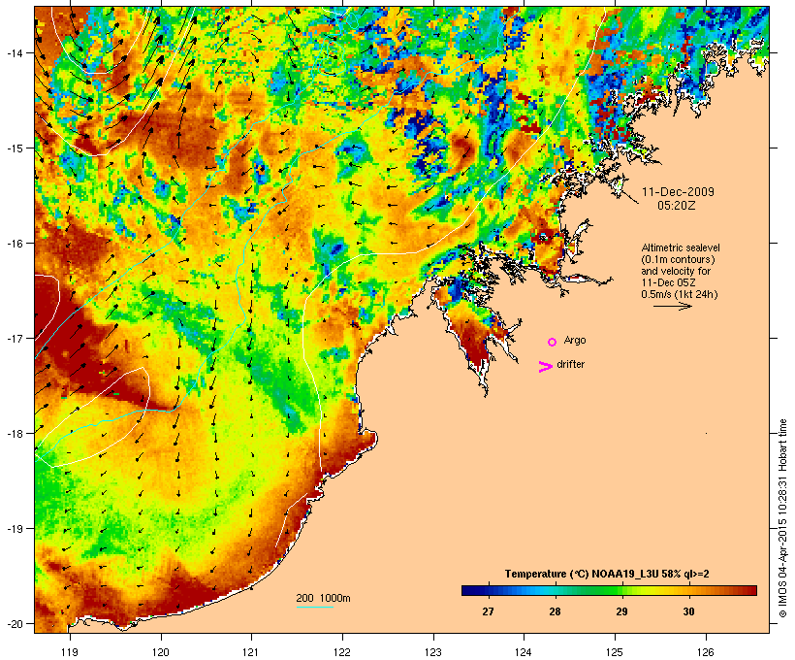This screenshot has height=660, width=795.
Task: Click the latitude axis label -17
Action: pos(14,338)
